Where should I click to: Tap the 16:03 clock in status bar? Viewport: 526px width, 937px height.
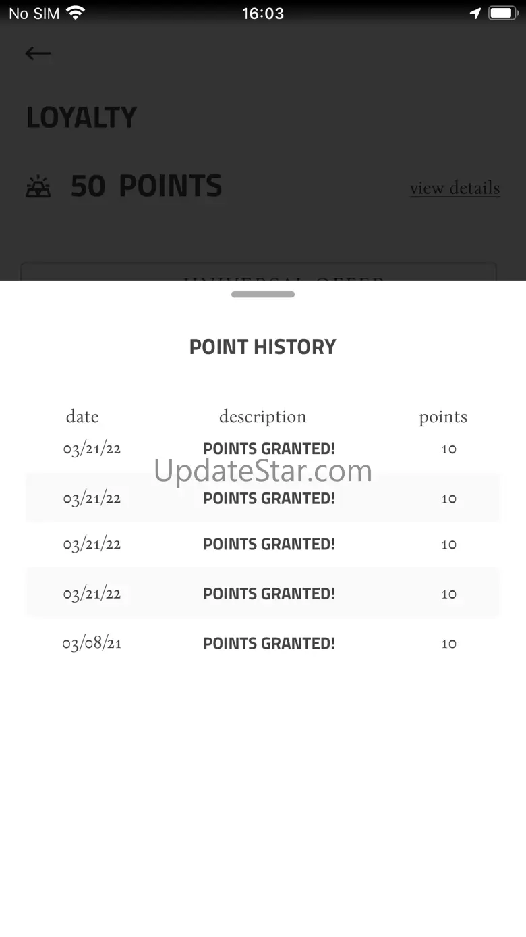(262, 14)
